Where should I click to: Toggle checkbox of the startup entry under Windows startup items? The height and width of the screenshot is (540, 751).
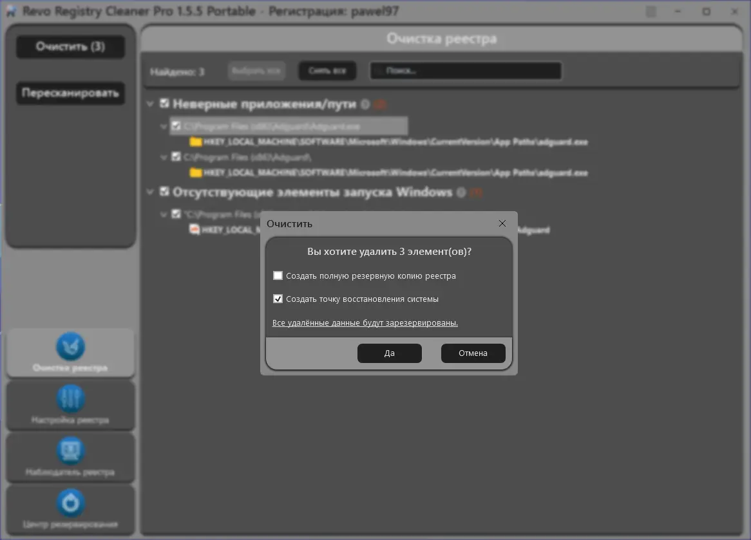pos(176,214)
